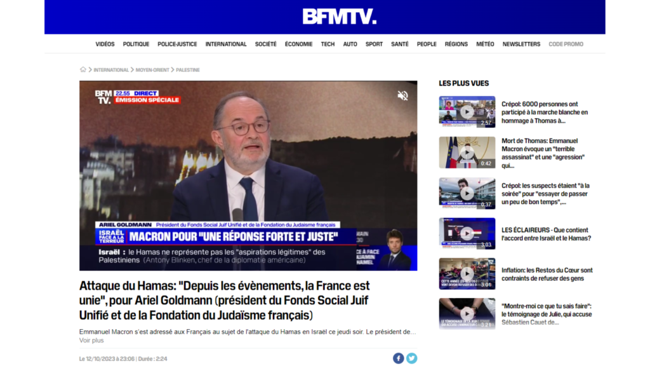The image size is (650, 366).
Task: Share the article on Facebook
Action: pyautogui.click(x=399, y=358)
